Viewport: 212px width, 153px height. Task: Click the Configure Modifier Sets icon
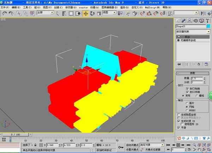pyautogui.click(x=206, y=64)
